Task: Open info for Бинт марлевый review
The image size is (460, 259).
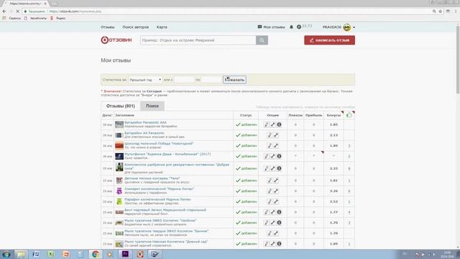Action: (x=280, y=212)
